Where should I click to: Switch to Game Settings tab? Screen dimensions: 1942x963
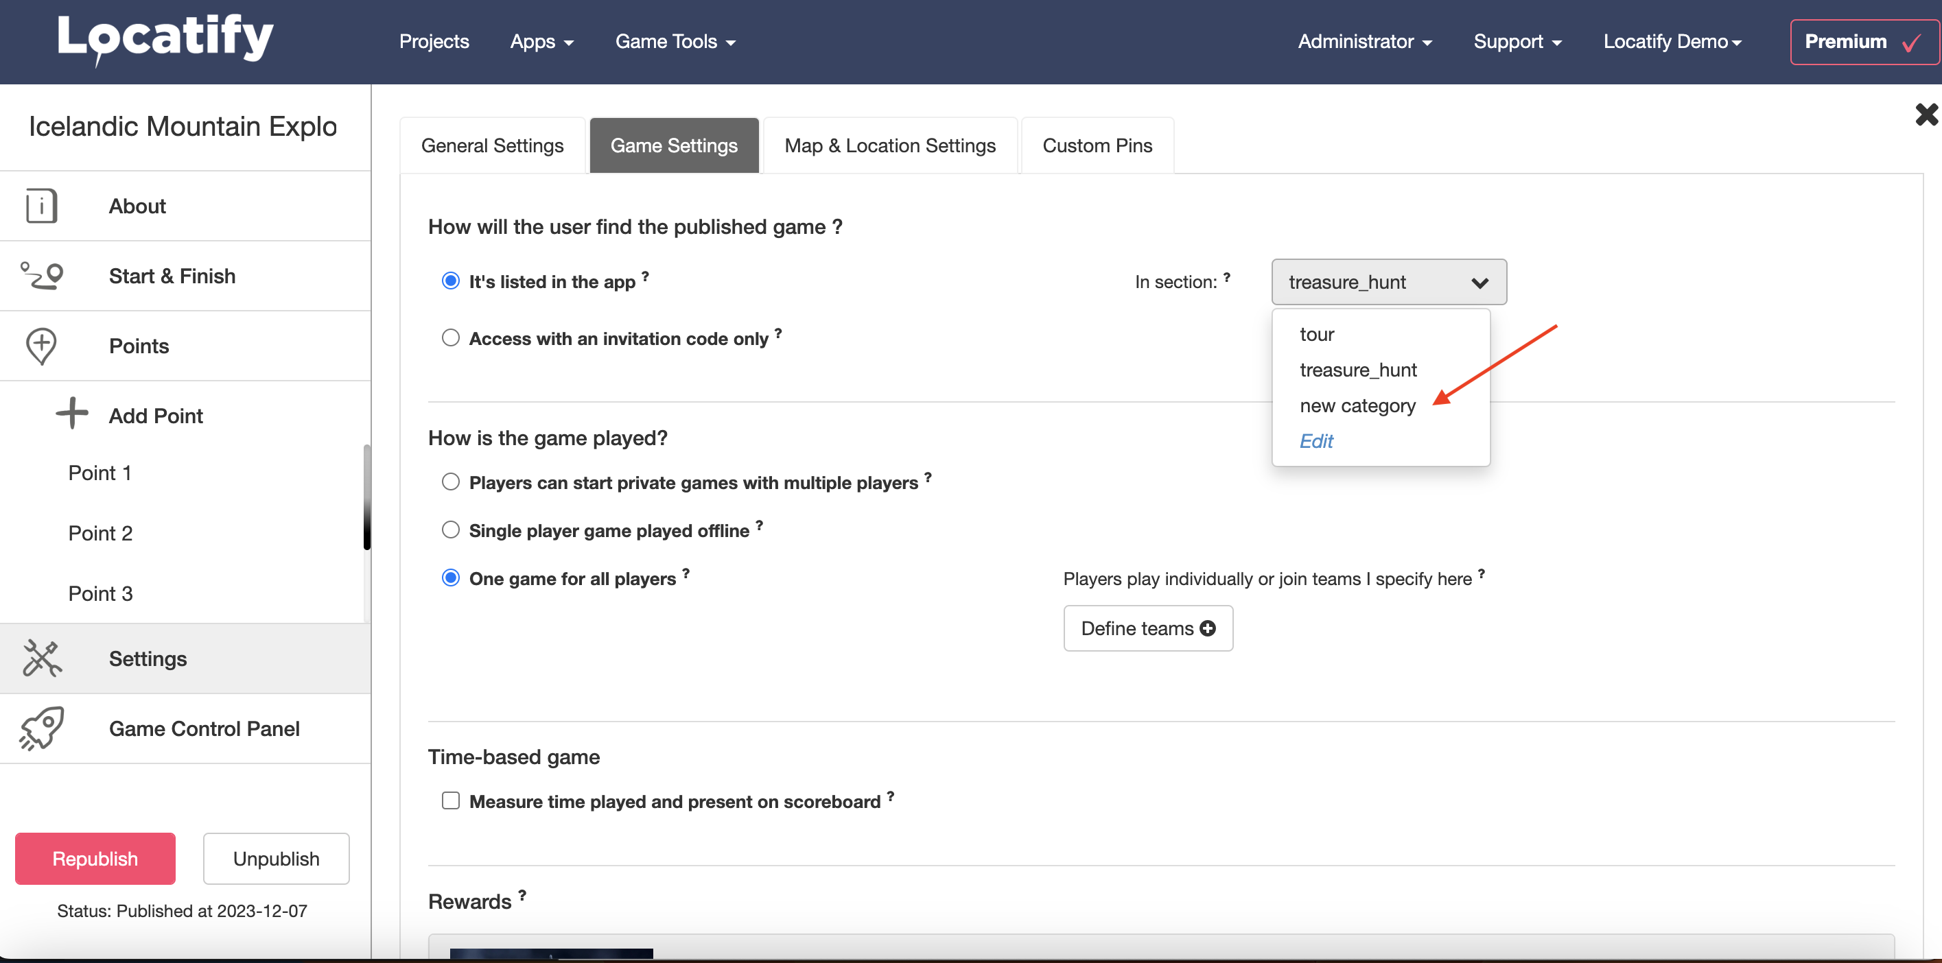(x=674, y=145)
